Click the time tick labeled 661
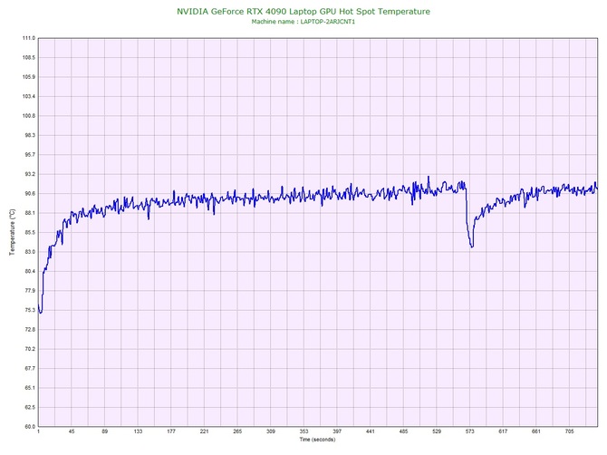This screenshot has height=455, width=607. pyautogui.click(x=536, y=431)
